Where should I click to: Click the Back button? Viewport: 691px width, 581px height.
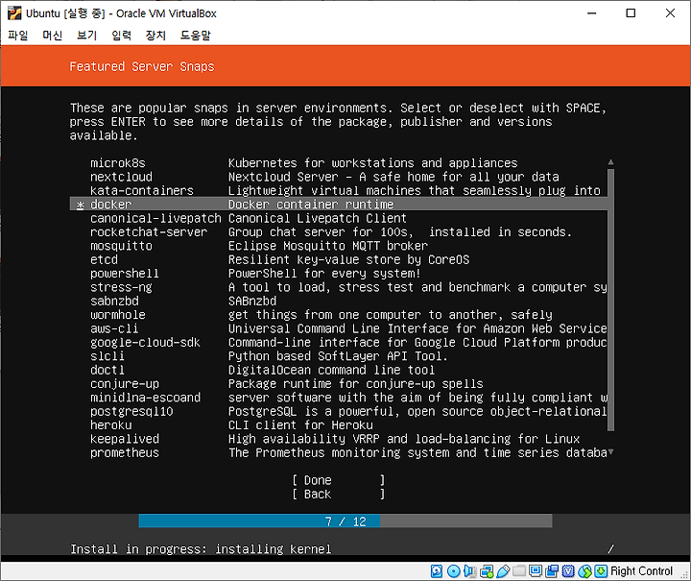click(339, 495)
